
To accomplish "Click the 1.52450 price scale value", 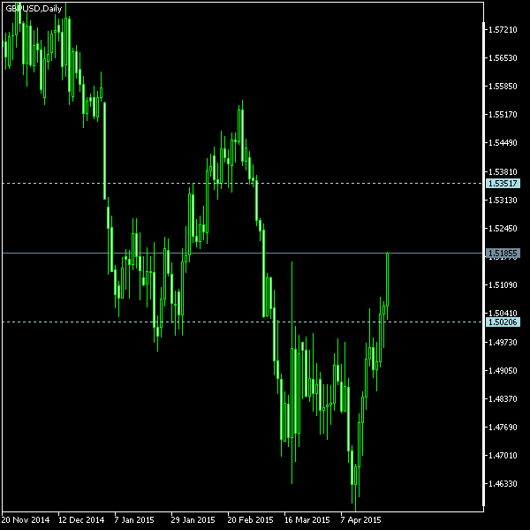I will coord(503,229).
